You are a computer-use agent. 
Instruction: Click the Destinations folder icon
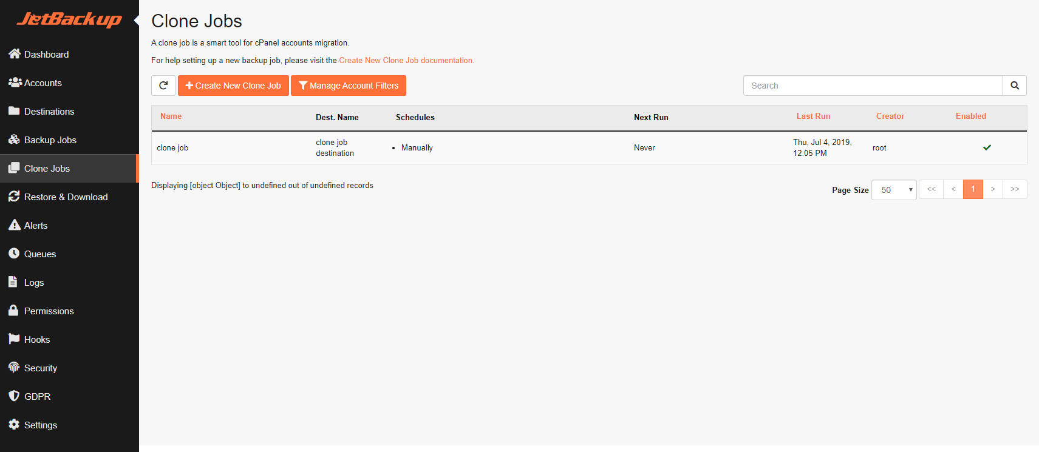tap(14, 111)
